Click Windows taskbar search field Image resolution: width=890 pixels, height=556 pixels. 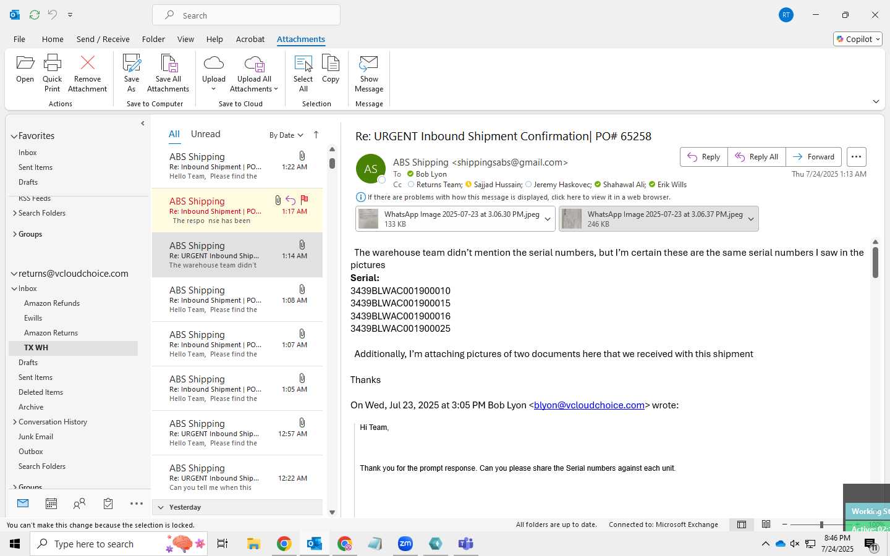[119, 544]
